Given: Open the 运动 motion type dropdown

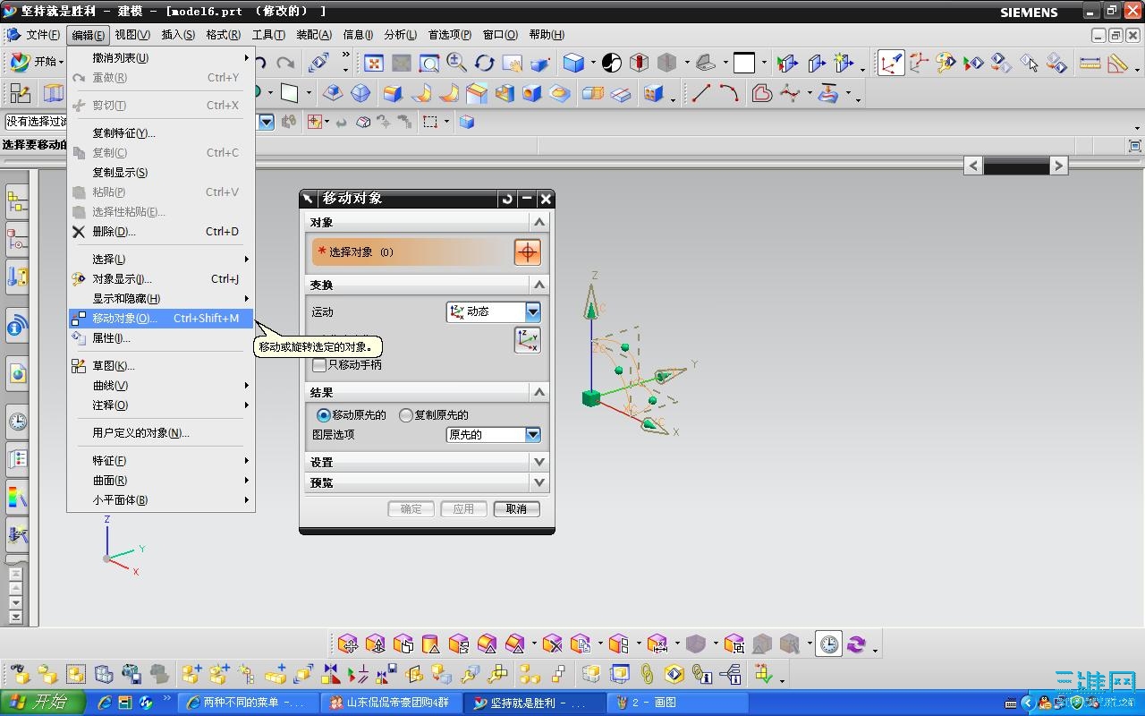Looking at the screenshot, I should click(x=533, y=311).
